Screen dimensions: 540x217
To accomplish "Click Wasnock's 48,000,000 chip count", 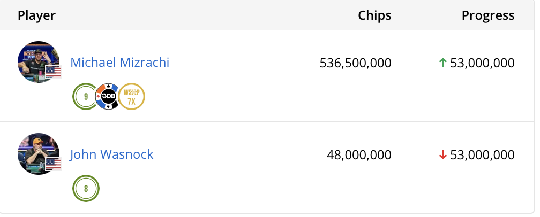I will click(x=359, y=155).
